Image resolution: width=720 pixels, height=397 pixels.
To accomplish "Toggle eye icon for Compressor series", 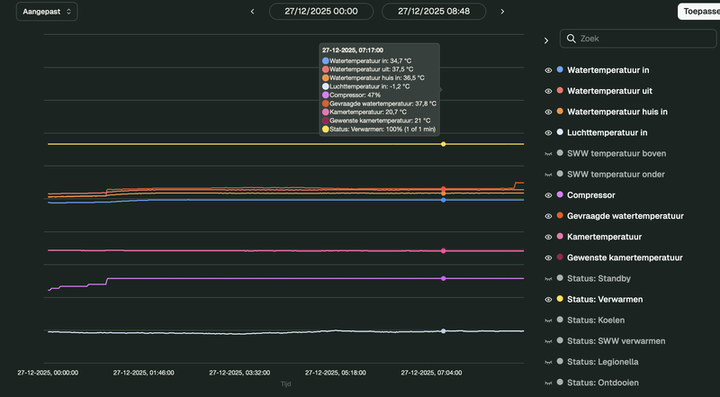I will 547,194.
